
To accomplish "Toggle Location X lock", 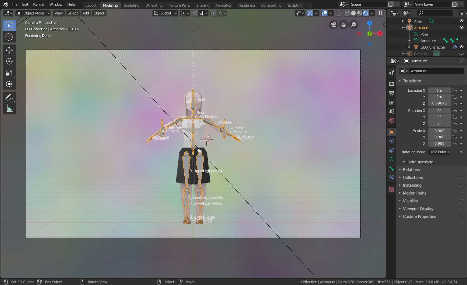I will coord(454,91).
